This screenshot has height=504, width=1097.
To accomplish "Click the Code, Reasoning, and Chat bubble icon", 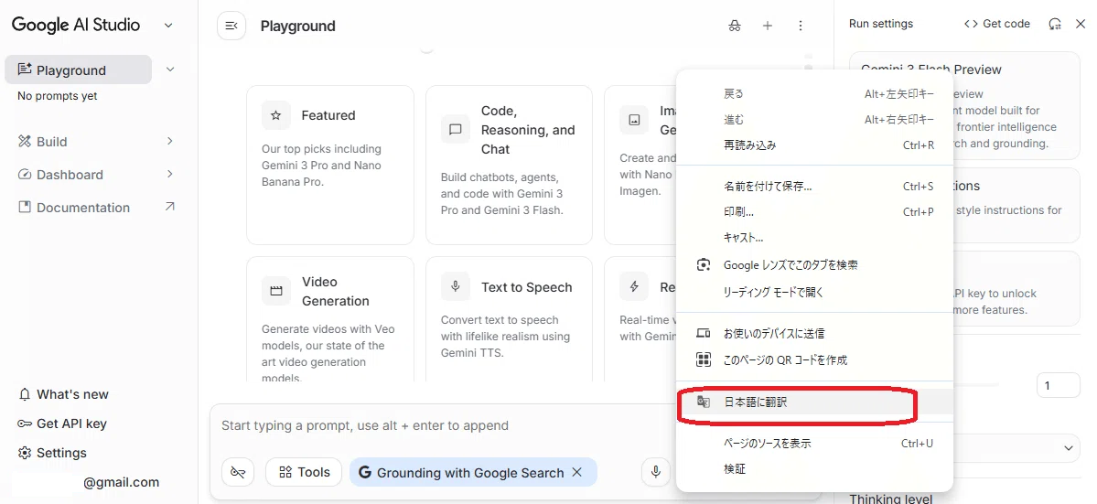I will (x=456, y=129).
